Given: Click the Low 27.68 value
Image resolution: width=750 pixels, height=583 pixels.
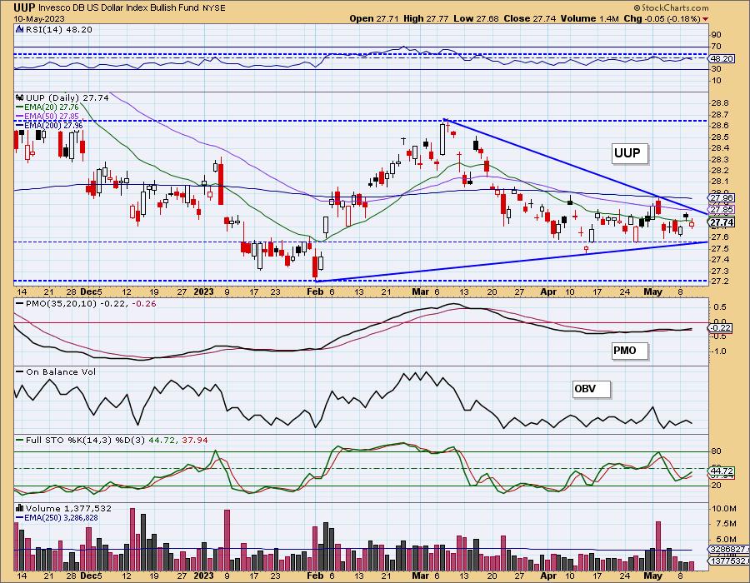Looking at the screenshot, I should click(x=476, y=18).
